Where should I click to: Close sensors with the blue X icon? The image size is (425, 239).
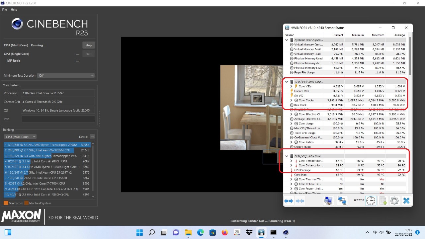coord(406,200)
